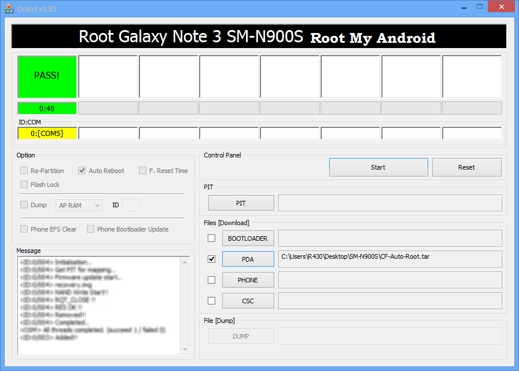
Task: Enable F. Reset Time checkbox
Action: (142, 171)
